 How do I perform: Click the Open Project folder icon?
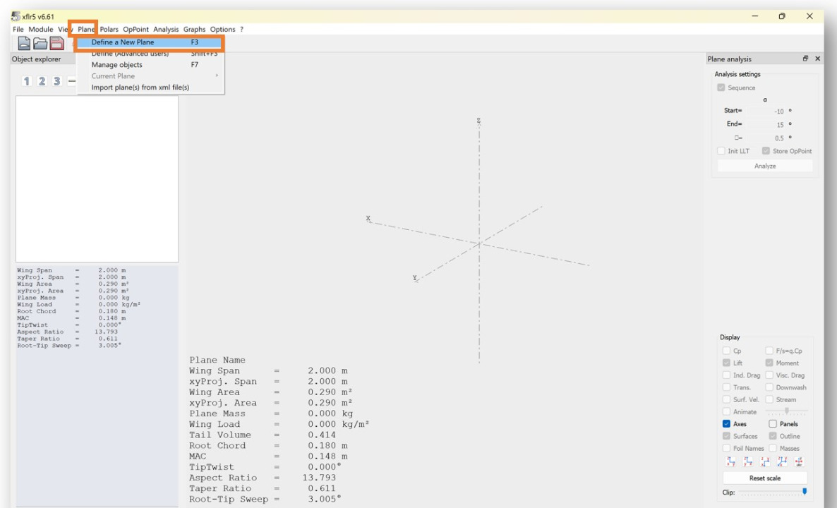40,44
